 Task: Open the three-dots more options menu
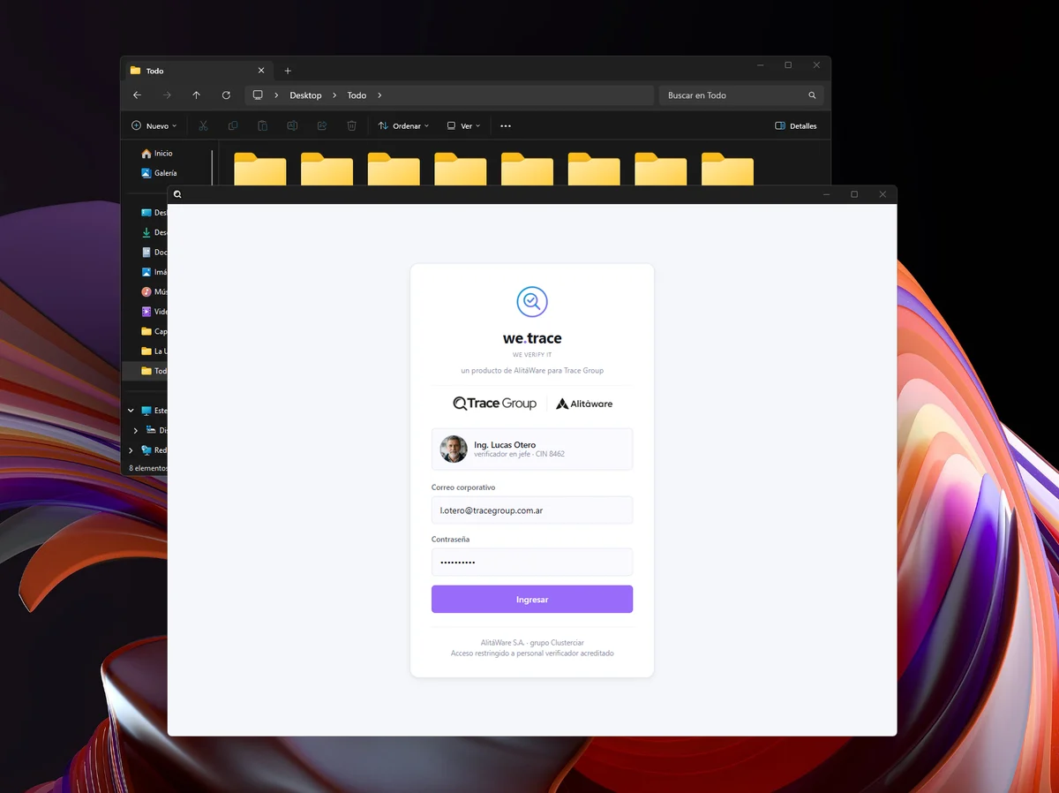click(x=506, y=126)
